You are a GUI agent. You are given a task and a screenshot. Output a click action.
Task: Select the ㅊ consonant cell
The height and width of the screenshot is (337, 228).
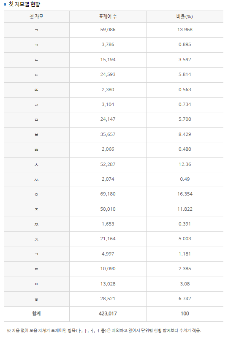point(36,239)
